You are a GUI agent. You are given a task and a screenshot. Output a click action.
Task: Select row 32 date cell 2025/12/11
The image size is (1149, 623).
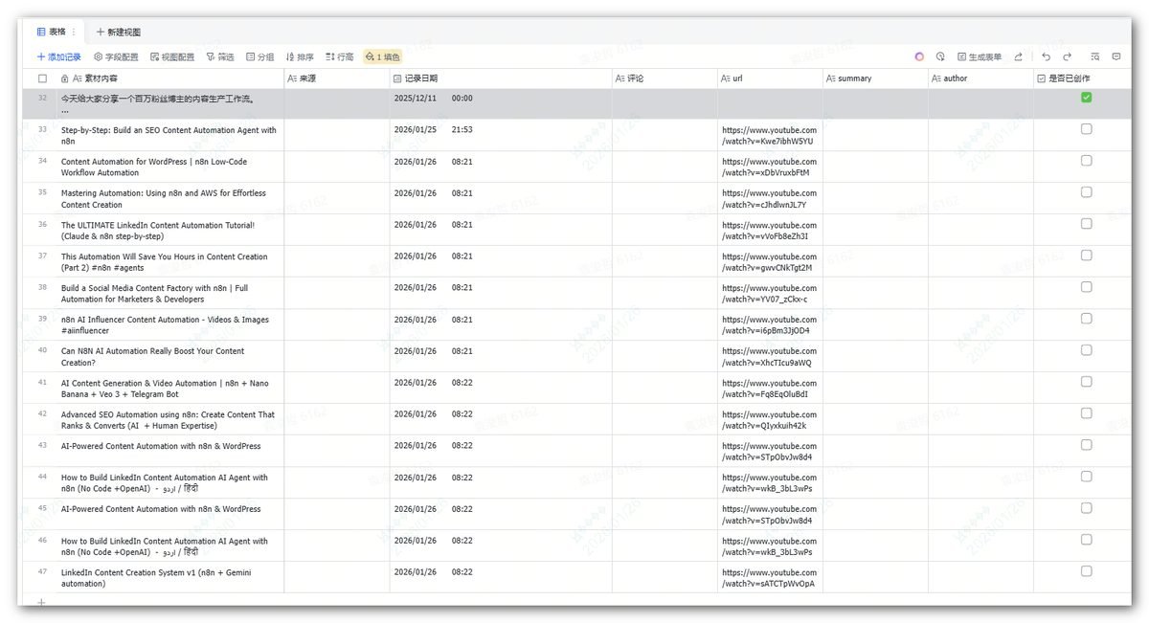pos(501,104)
